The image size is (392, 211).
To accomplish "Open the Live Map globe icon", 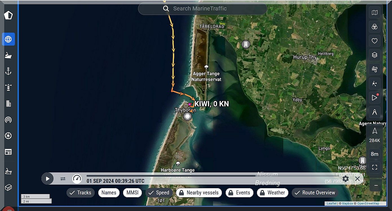I will (8, 39).
